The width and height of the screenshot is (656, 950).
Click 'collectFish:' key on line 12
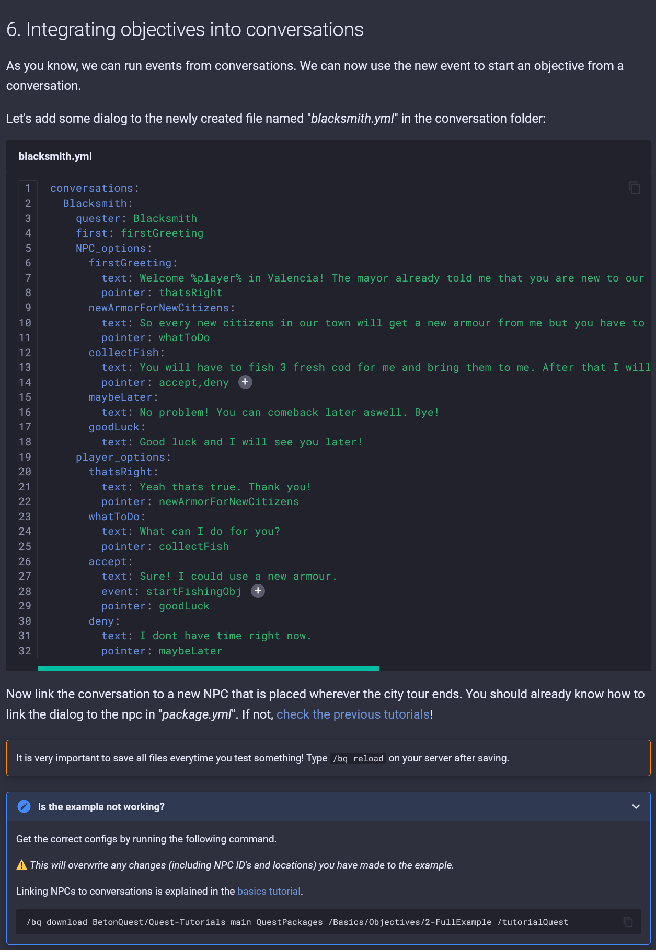tap(127, 353)
